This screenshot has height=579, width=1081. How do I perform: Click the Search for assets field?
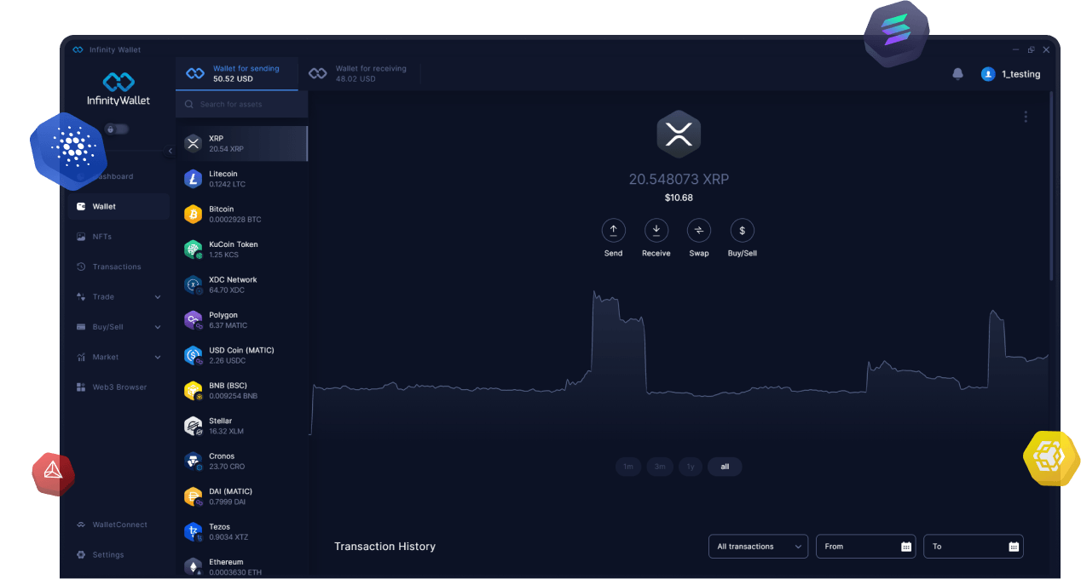[x=242, y=105]
